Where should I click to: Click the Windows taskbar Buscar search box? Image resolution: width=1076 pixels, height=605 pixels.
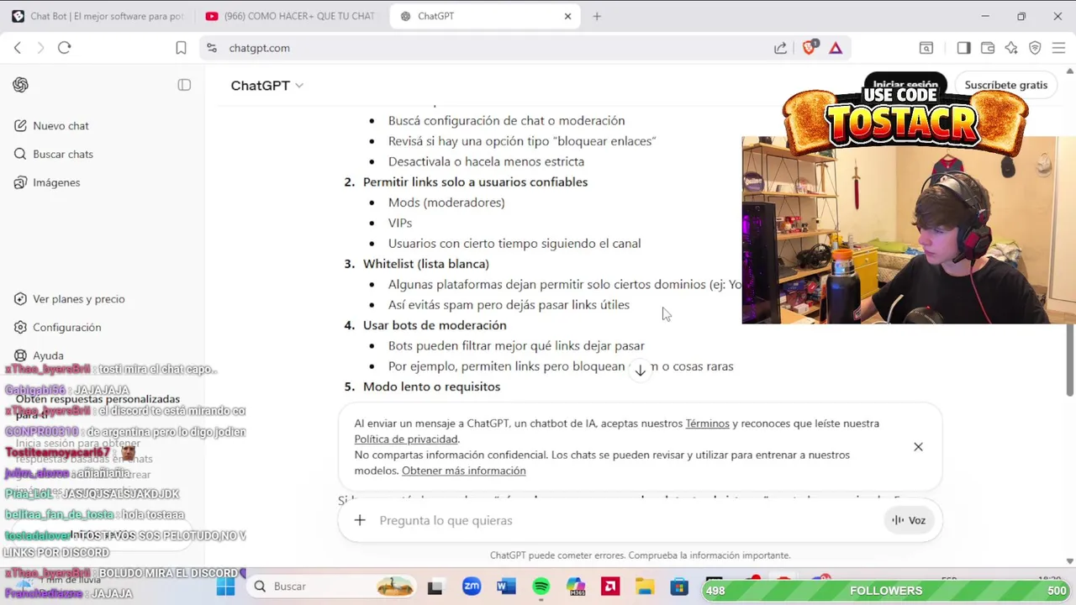[x=335, y=587]
